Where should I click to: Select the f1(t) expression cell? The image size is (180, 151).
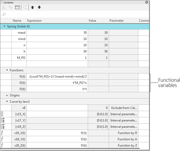(57, 77)
